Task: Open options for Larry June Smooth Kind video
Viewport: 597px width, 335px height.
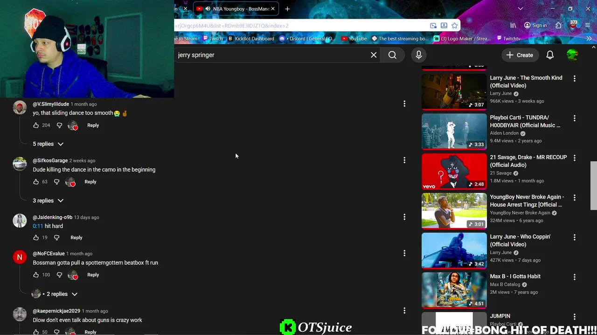Action: coord(574,79)
